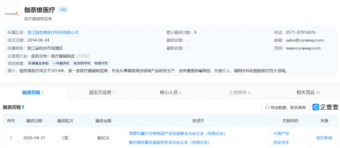Click the 数亿元 amount cell
The height and width of the screenshot is (148, 340).
[x=103, y=138]
